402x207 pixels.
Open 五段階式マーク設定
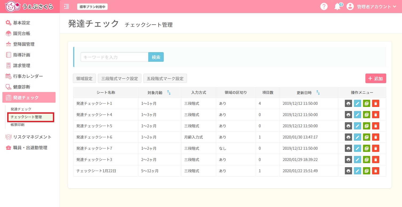click(x=165, y=79)
